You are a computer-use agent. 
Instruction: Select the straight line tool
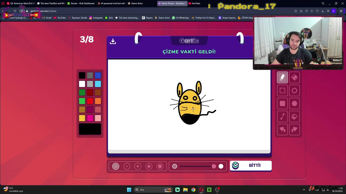point(282,117)
